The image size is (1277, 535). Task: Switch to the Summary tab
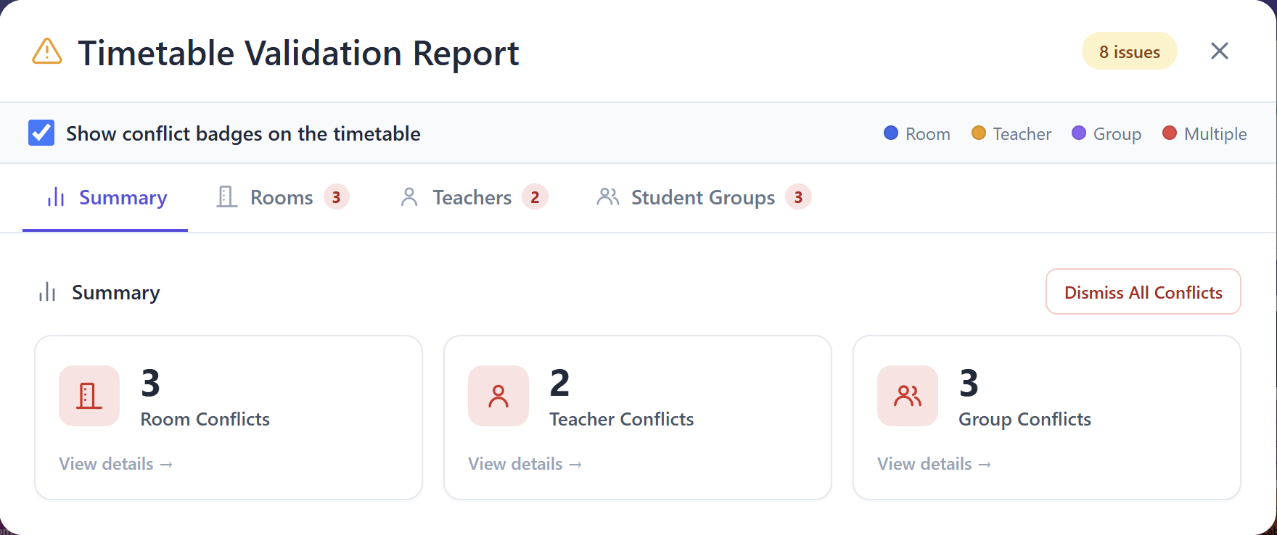(x=105, y=197)
